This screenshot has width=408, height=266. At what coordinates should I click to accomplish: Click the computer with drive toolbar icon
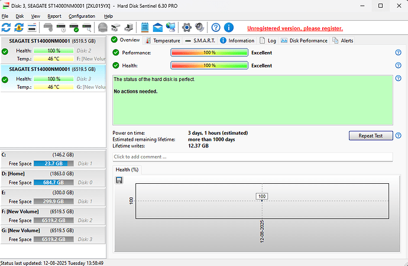click(129, 27)
